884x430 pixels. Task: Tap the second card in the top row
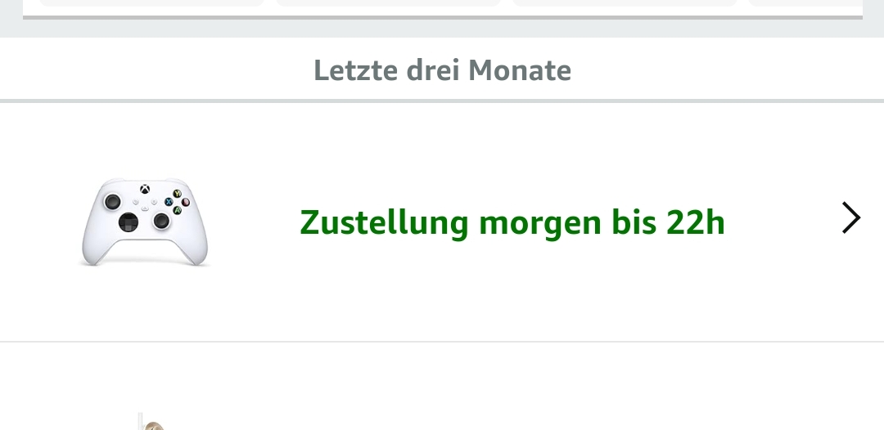click(388, 2)
